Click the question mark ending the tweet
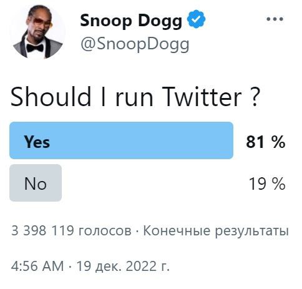 click(254, 97)
